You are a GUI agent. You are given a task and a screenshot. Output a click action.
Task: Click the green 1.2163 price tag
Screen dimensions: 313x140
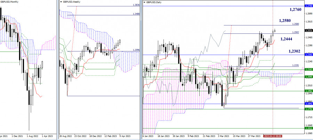(x=309, y=69)
